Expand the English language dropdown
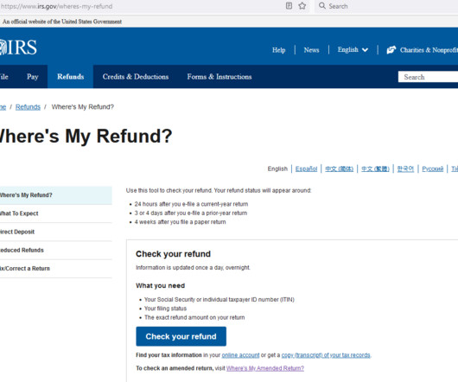The width and height of the screenshot is (458, 382). coord(353,50)
